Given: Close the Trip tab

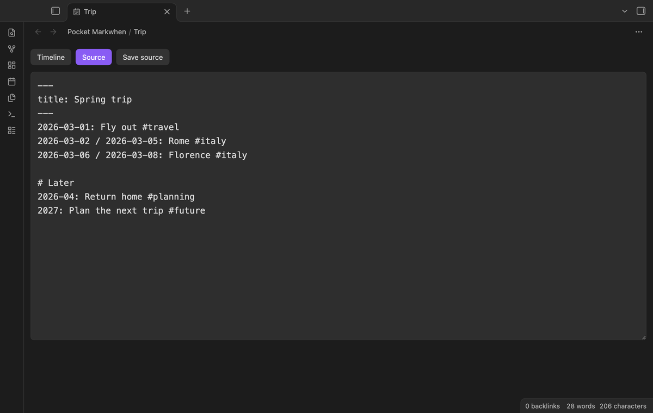Looking at the screenshot, I should (x=167, y=11).
